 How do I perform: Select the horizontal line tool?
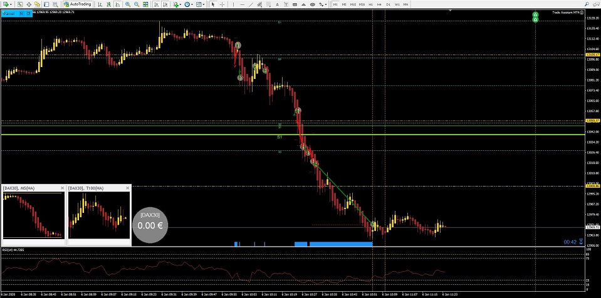[x=243, y=4]
